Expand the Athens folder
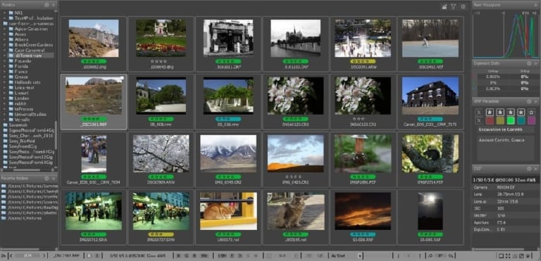 [4, 39]
